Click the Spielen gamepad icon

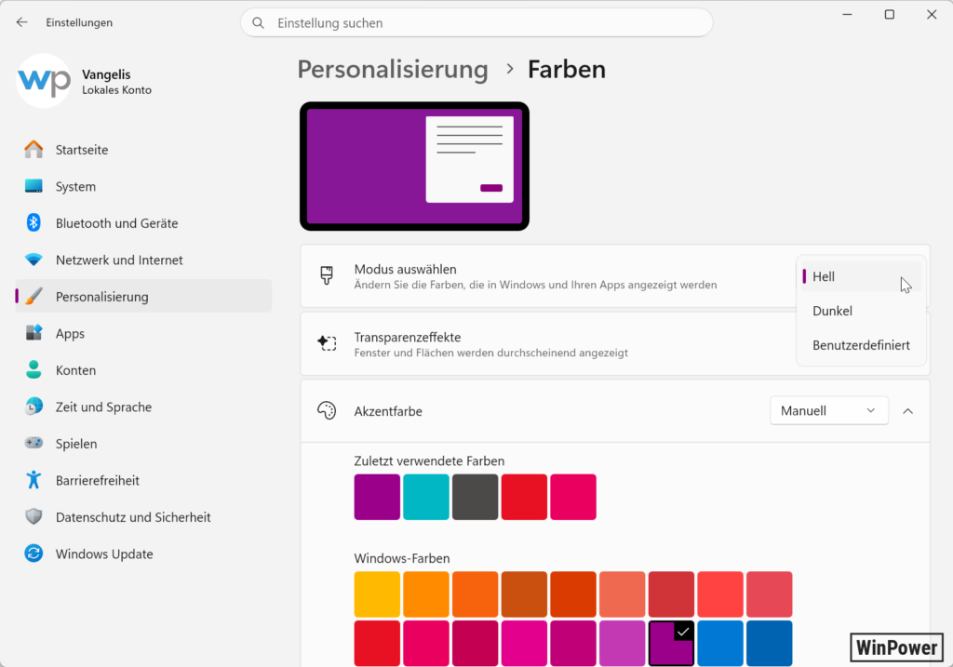click(34, 443)
